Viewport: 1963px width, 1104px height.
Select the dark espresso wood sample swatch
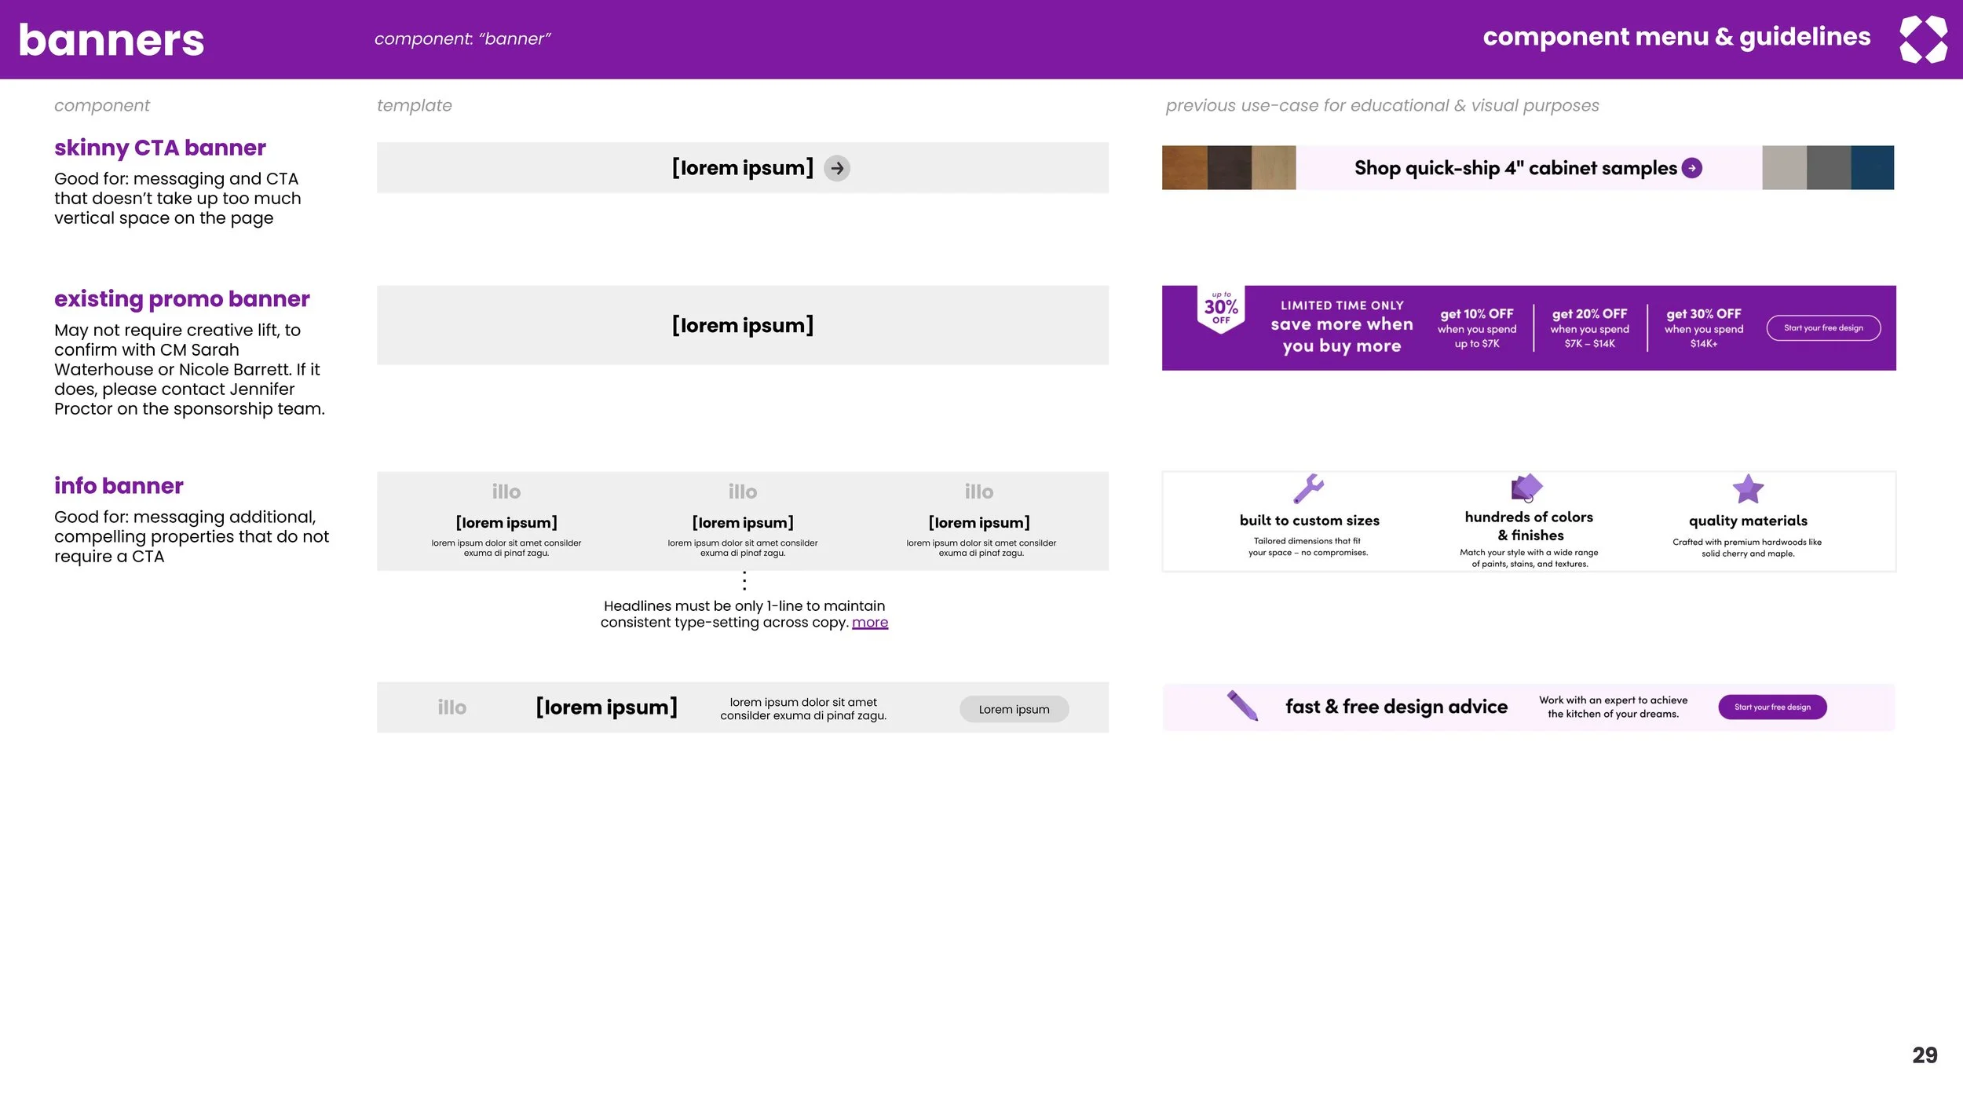tap(1229, 167)
